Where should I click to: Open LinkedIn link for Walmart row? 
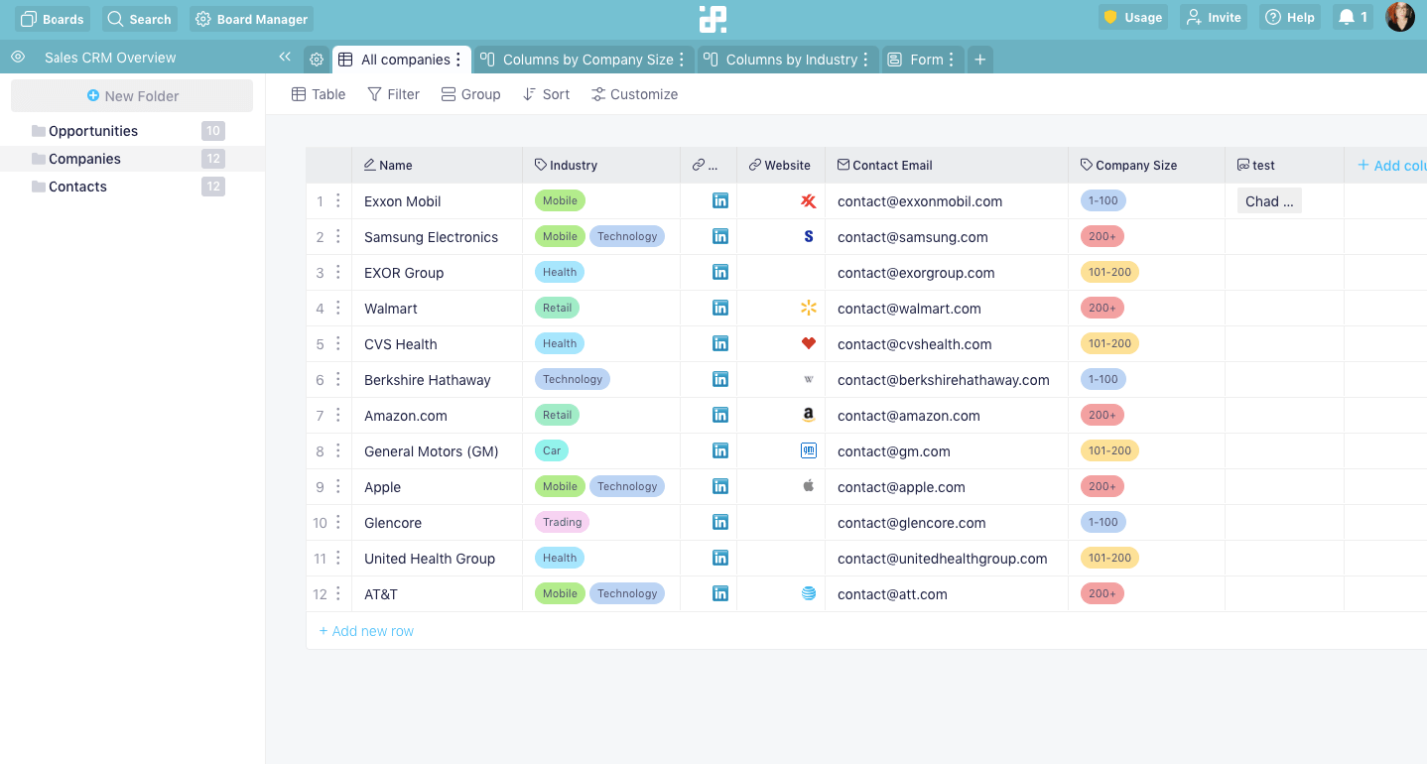click(x=720, y=308)
